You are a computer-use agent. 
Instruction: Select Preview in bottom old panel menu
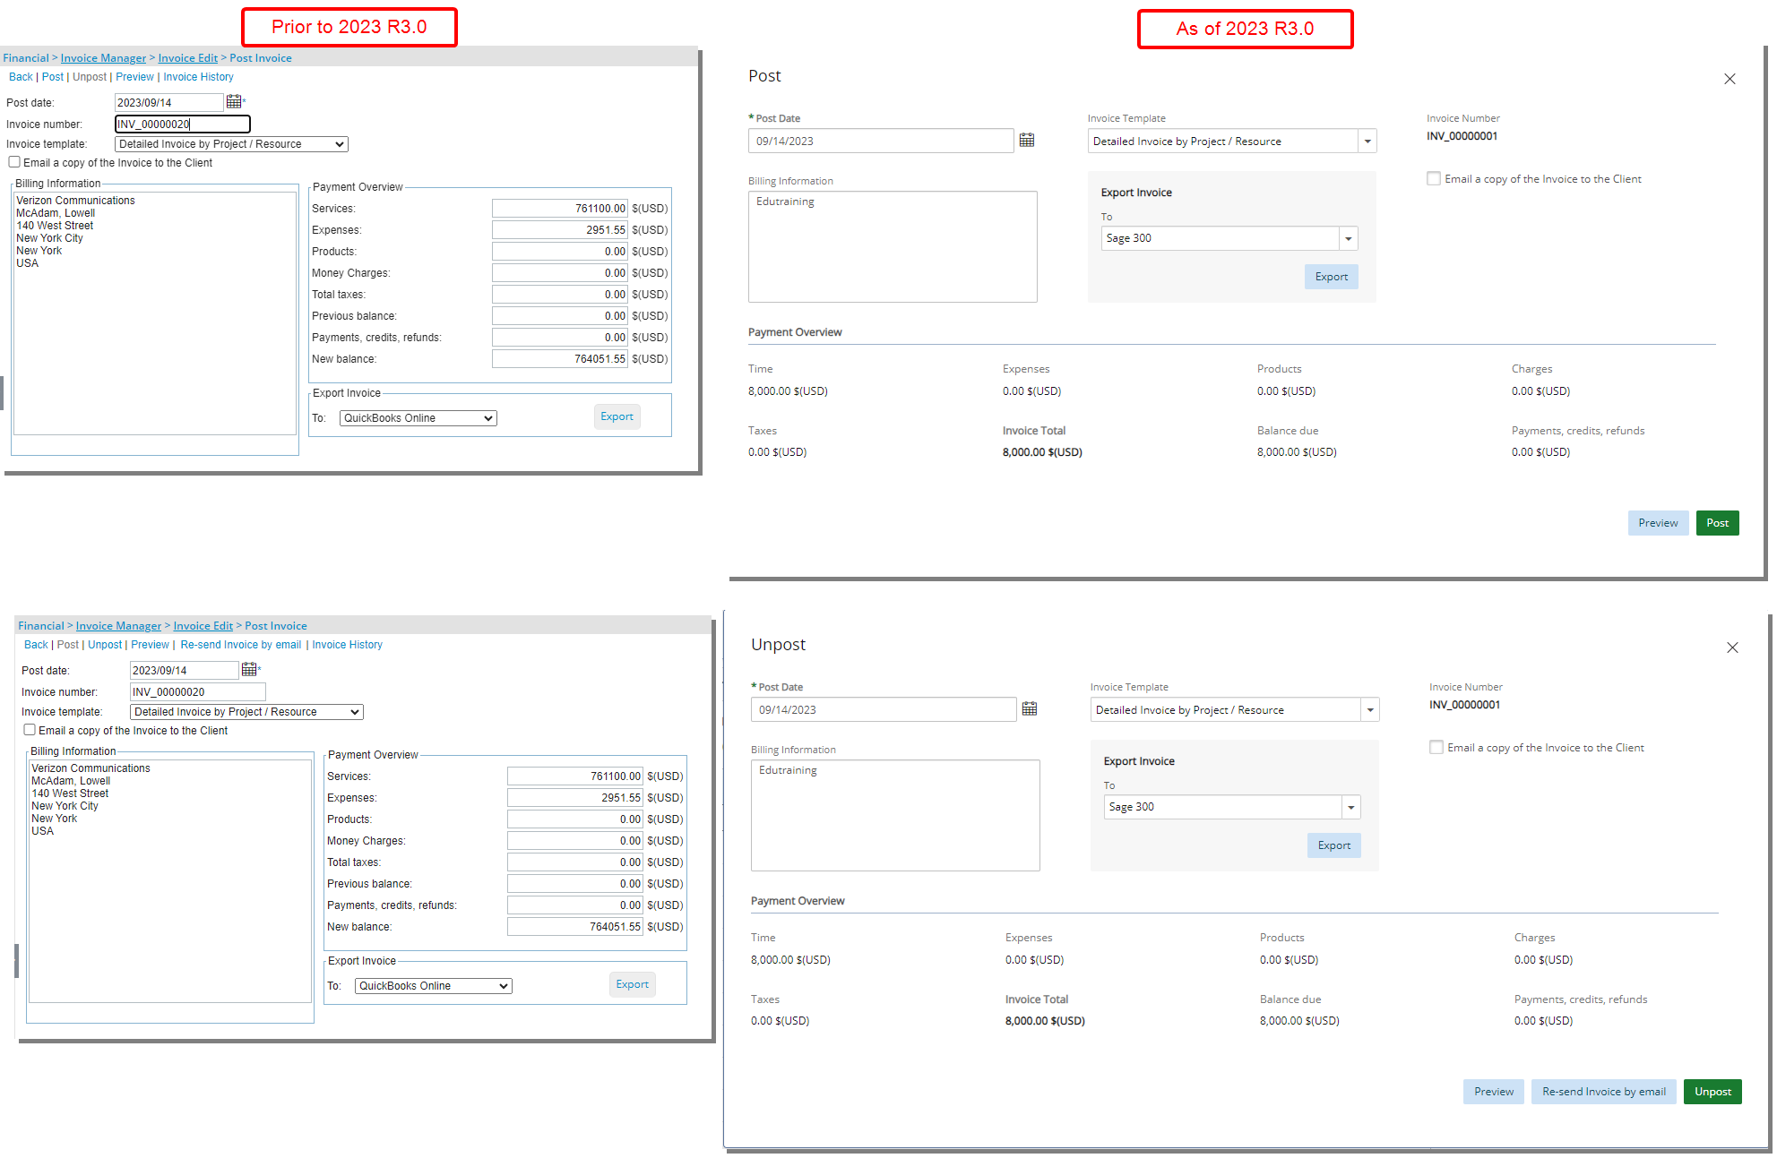click(x=150, y=645)
